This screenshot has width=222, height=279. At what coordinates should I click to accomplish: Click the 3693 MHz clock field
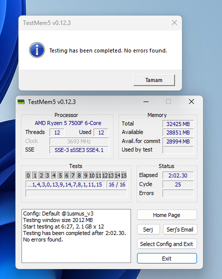[79, 141]
